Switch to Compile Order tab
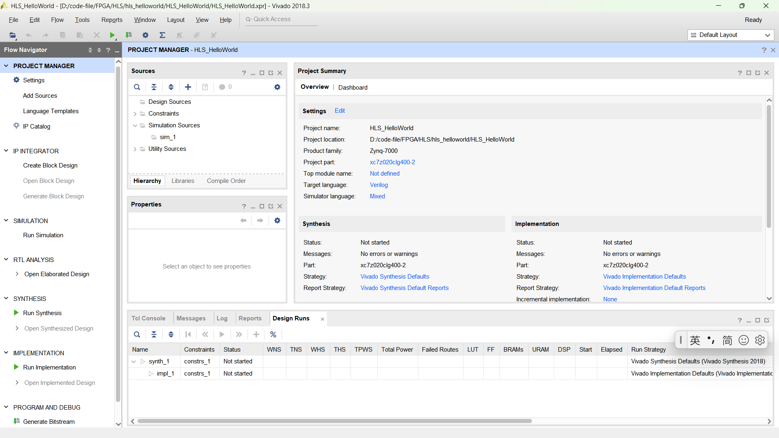Image resolution: width=779 pixels, height=438 pixels. [226, 181]
